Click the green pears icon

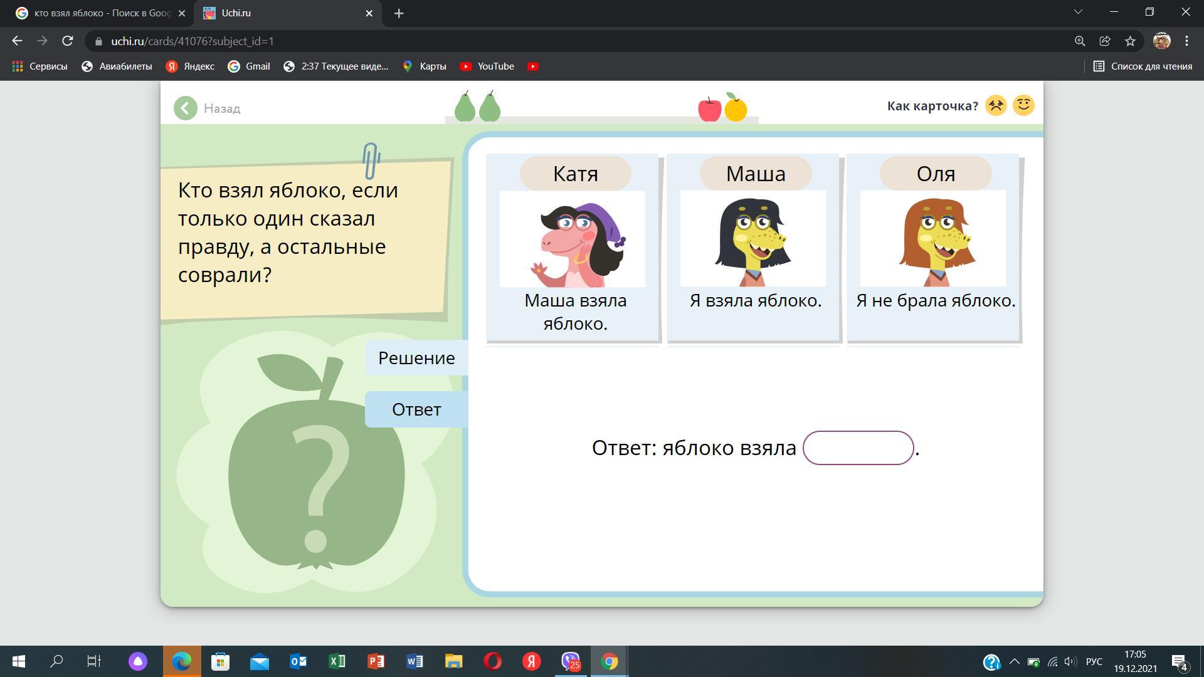coord(477,107)
